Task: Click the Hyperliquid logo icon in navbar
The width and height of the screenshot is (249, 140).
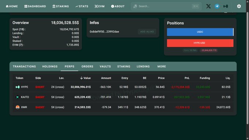Action: click(x=226, y=6)
